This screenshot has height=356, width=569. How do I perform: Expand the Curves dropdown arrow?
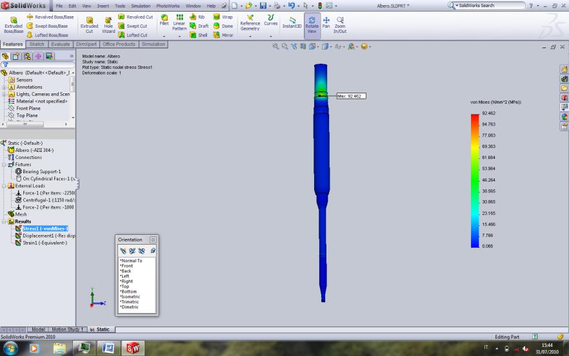pos(271,36)
